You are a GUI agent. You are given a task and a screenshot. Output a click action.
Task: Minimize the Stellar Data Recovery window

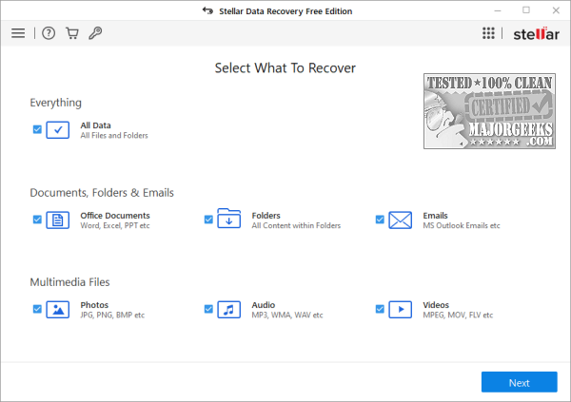coord(498,10)
